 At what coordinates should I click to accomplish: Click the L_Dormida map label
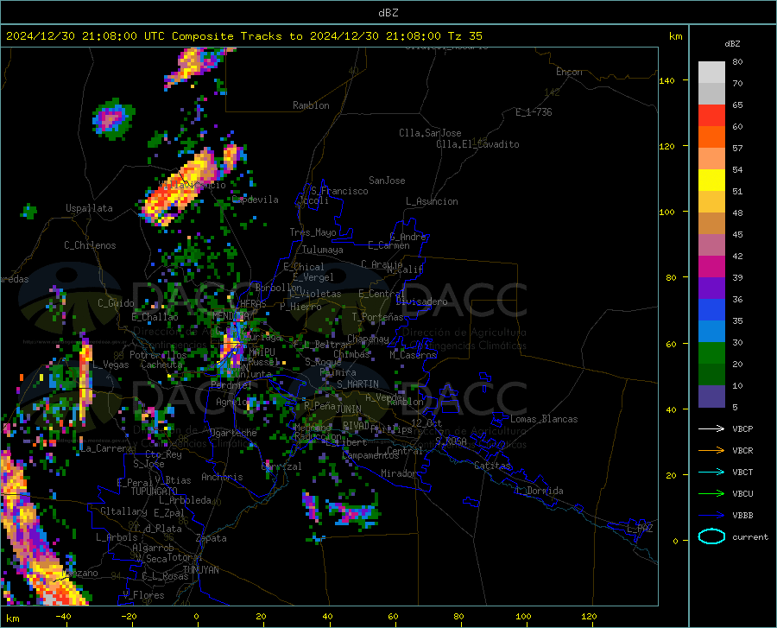pyautogui.click(x=539, y=491)
